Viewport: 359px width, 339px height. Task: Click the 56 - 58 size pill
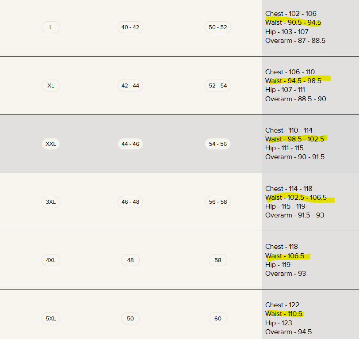218,202
